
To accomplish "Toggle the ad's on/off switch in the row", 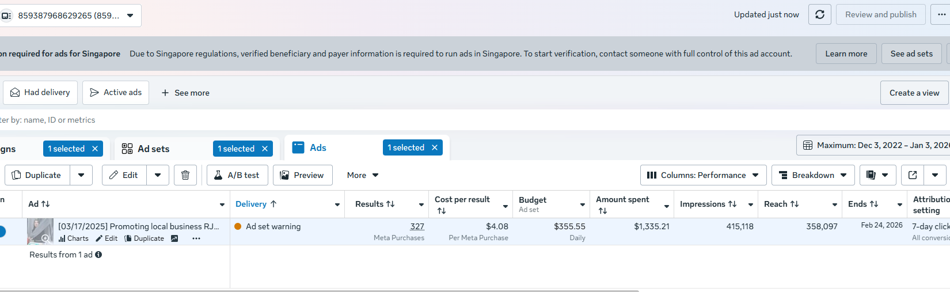I will coord(2,232).
